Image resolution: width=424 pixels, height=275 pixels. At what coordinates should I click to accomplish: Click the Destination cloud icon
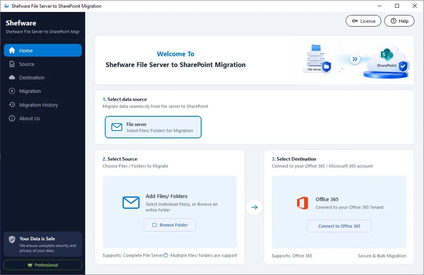pyautogui.click(x=12, y=77)
